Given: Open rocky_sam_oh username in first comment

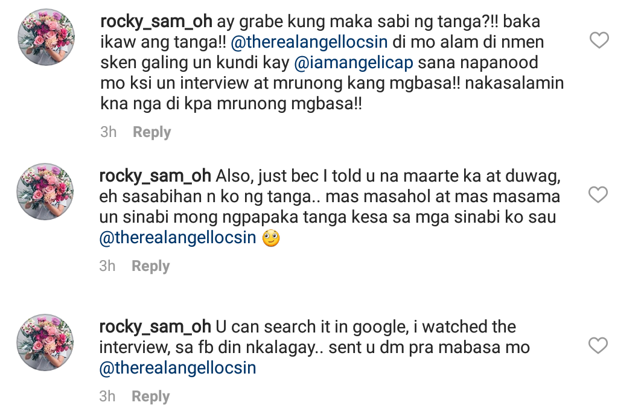Looking at the screenshot, I should tap(156, 21).
